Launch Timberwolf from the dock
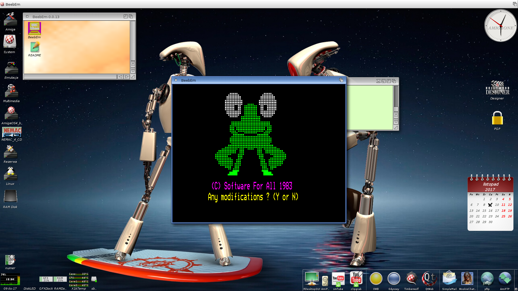518x291 pixels. tap(411, 279)
